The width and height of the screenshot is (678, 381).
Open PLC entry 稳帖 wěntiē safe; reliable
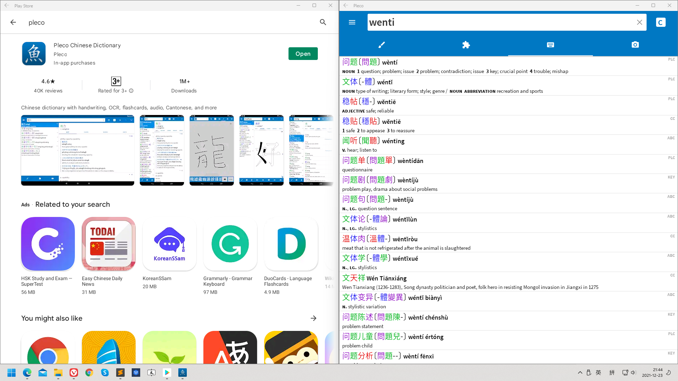pyautogui.click(x=508, y=105)
